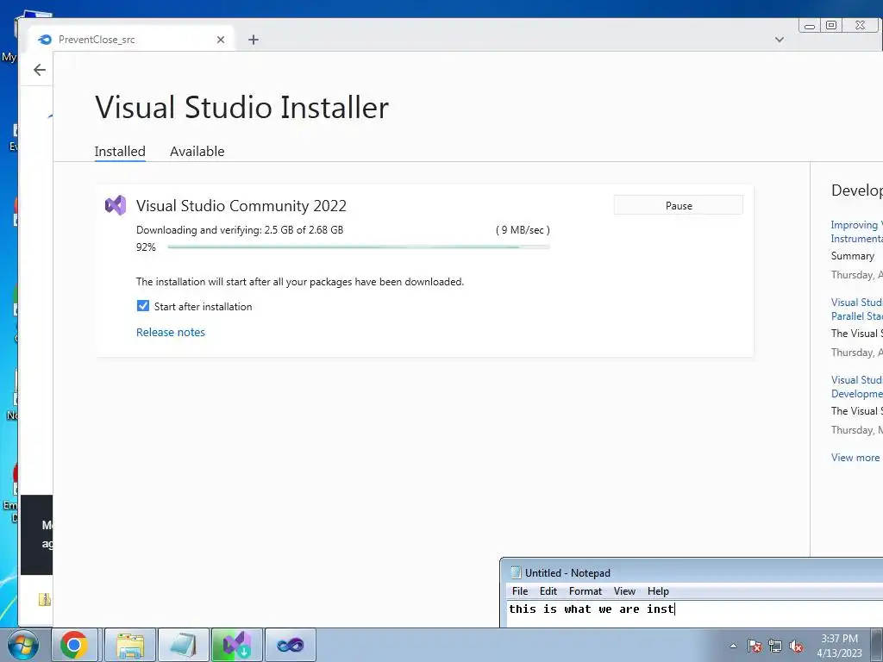The width and height of the screenshot is (883, 662).
Task: Click the '( 9 MB/sec )' speed text
Action: click(523, 229)
